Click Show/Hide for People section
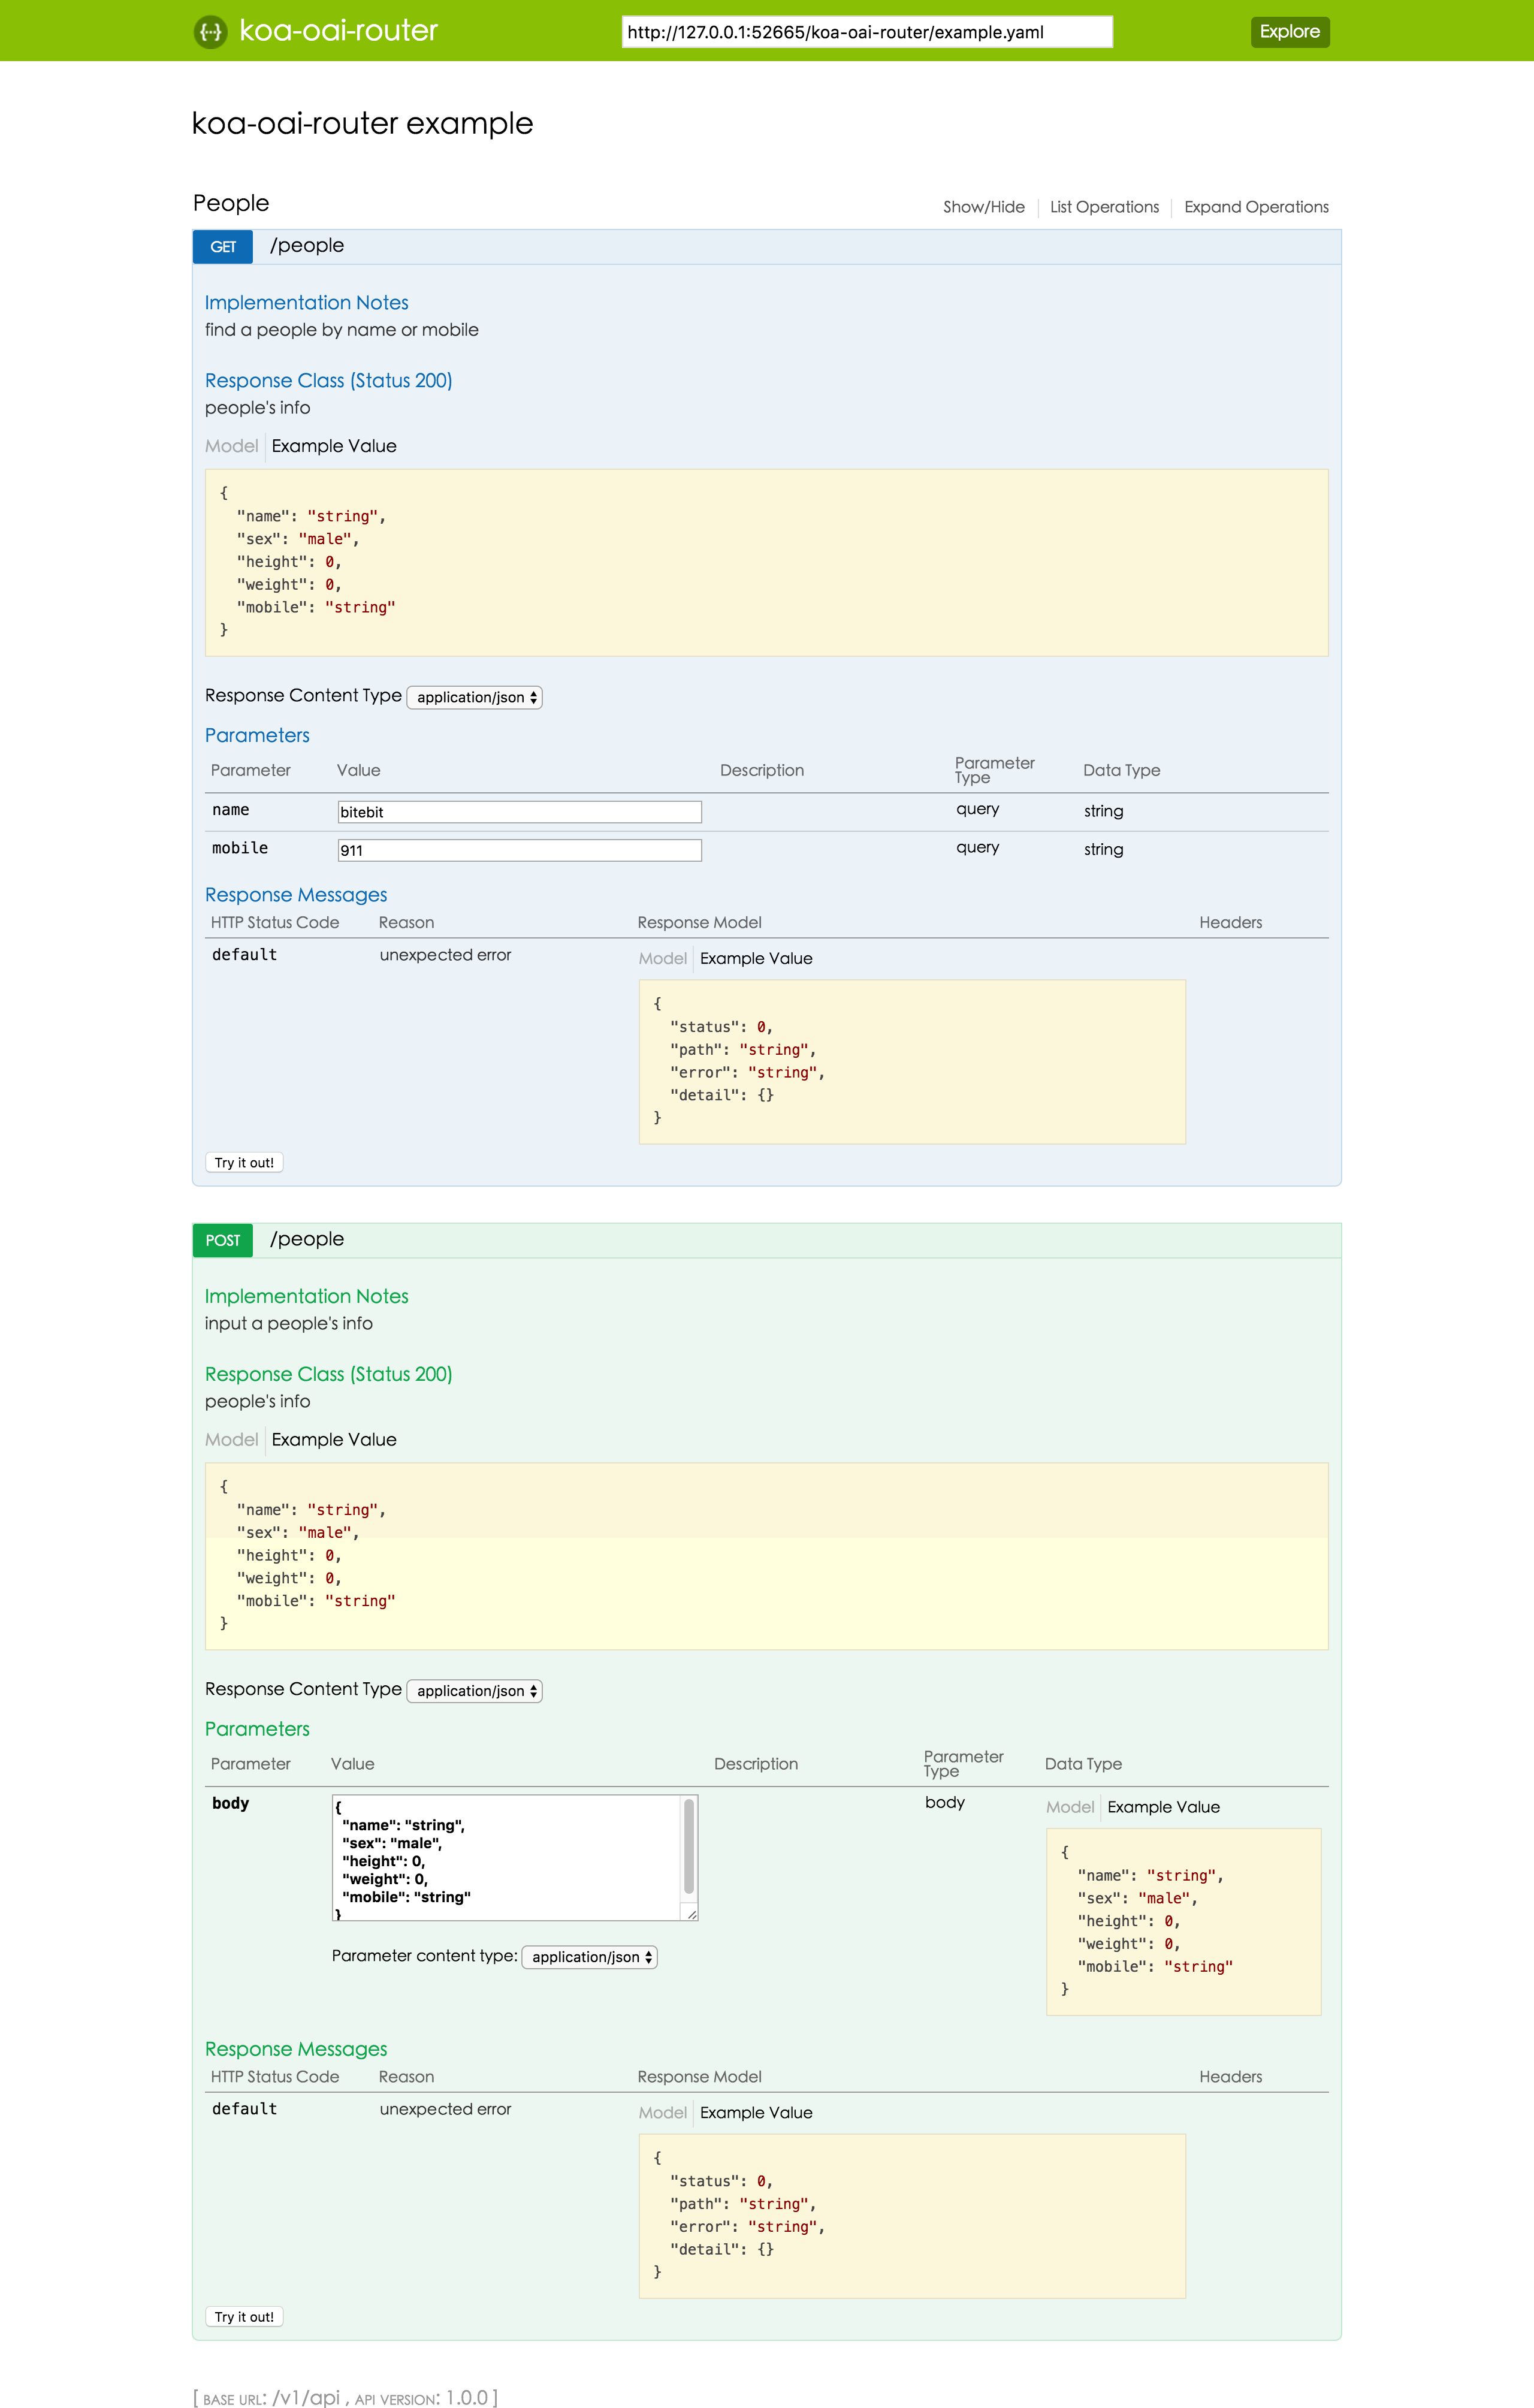Image resolution: width=1534 pixels, height=2408 pixels. [x=983, y=207]
